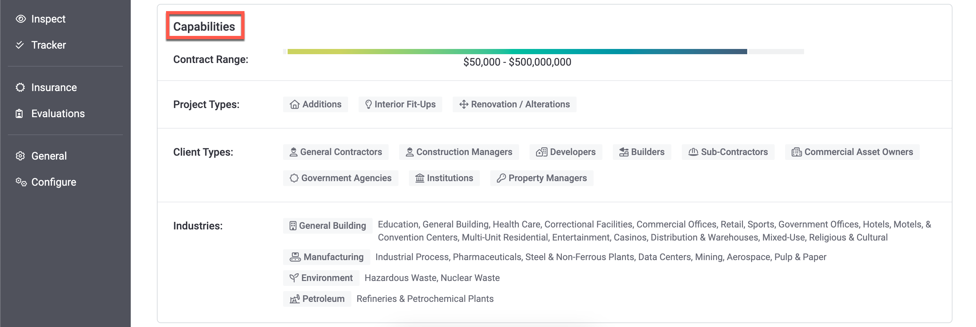Go to the Evaluations section
976x327 pixels.
click(x=58, y=114)
